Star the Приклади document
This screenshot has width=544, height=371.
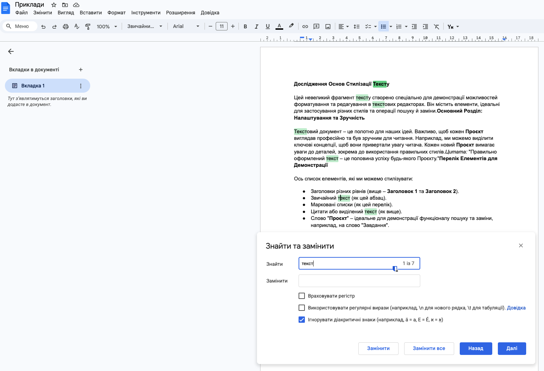click(54, 5)
